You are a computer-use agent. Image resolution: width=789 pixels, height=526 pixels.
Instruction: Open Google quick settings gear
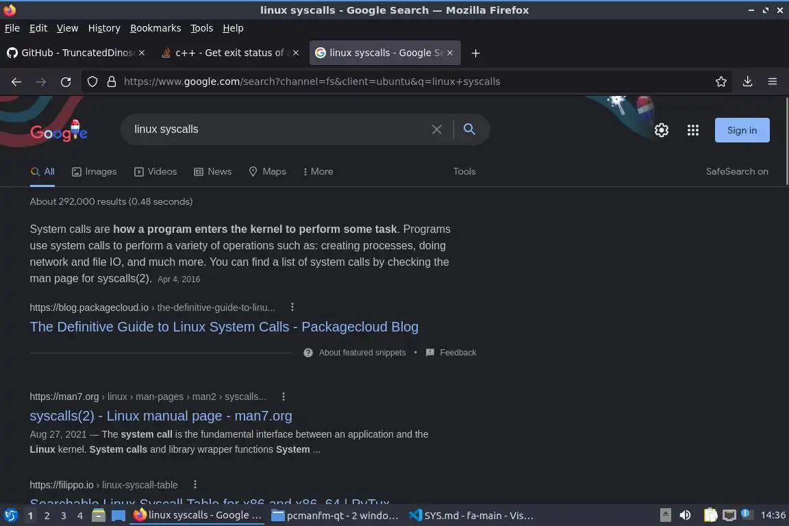pos(662,130)
